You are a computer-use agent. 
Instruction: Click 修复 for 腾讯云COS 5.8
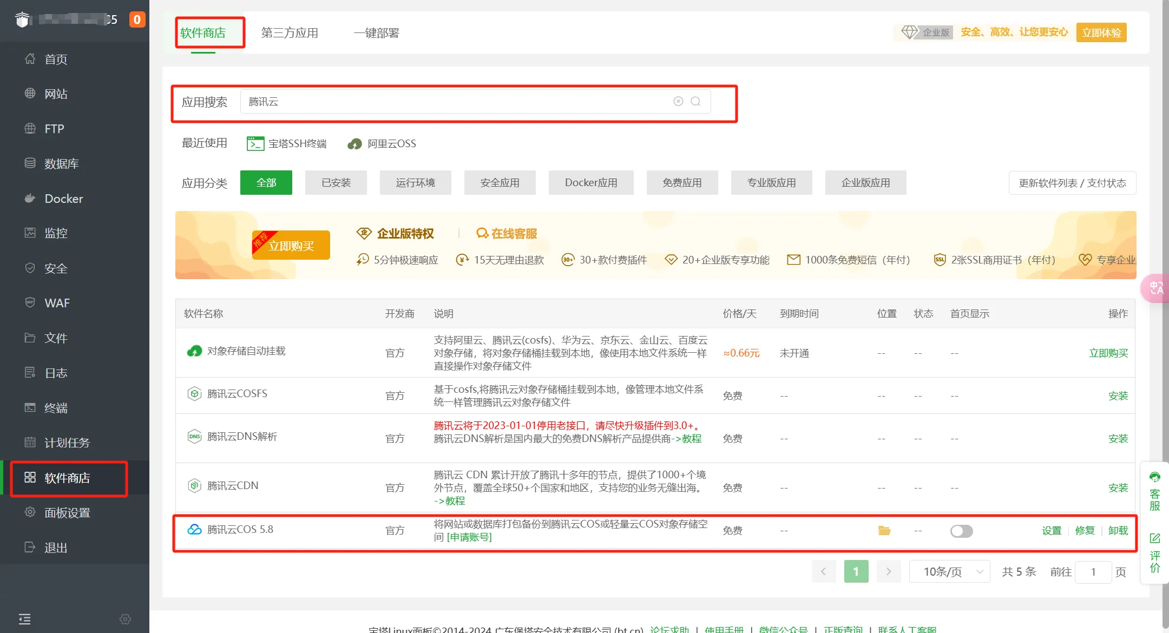[1085, 531]
